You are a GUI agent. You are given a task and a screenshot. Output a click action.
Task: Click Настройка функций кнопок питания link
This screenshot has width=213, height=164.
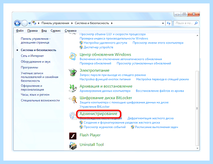(105, 79)
